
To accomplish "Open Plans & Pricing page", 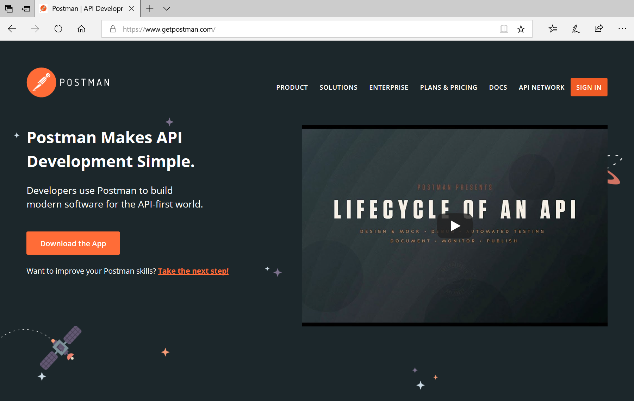I will [x=448, y=87].
